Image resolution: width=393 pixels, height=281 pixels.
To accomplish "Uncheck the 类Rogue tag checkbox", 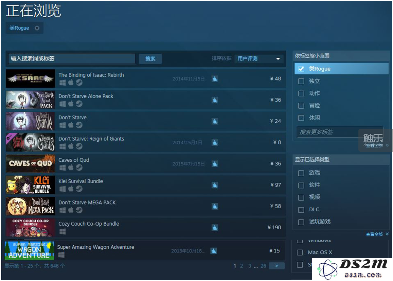I will (301, 69).
